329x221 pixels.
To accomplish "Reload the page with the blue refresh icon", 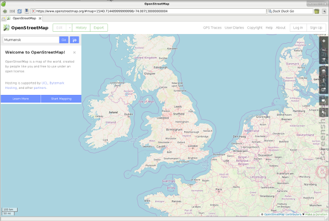I will coord(20,11).
